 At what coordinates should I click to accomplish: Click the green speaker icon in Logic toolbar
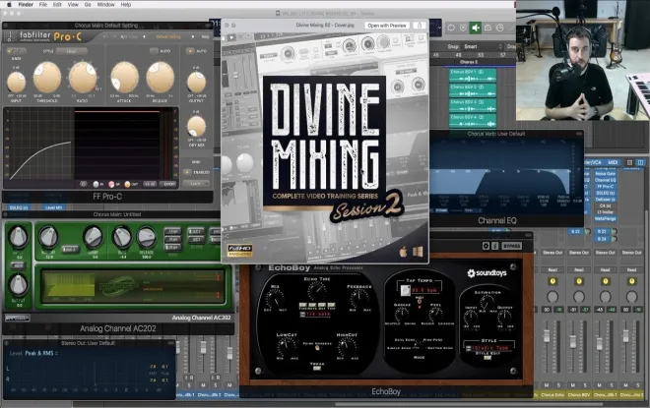click(476, 28)
